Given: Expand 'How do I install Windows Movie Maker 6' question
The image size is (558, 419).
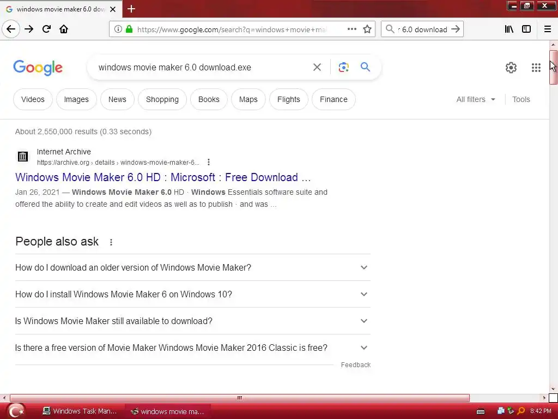Looking at the screenshot, I should click(x=192, y=294).
